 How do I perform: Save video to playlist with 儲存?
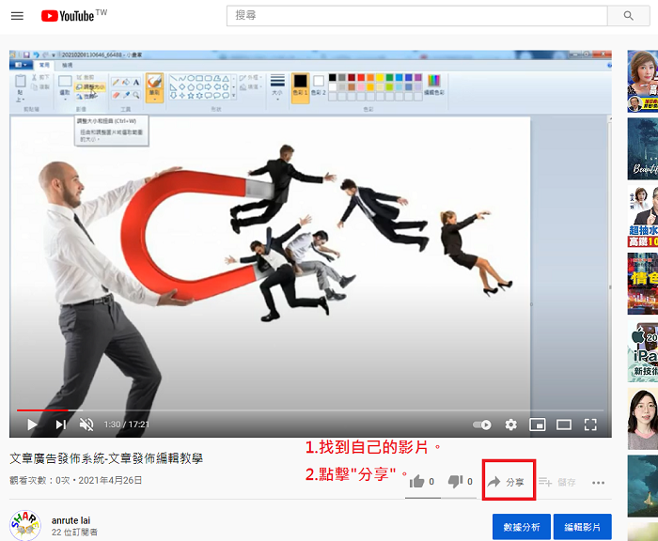pyautogui.click(x=557, y=482)
